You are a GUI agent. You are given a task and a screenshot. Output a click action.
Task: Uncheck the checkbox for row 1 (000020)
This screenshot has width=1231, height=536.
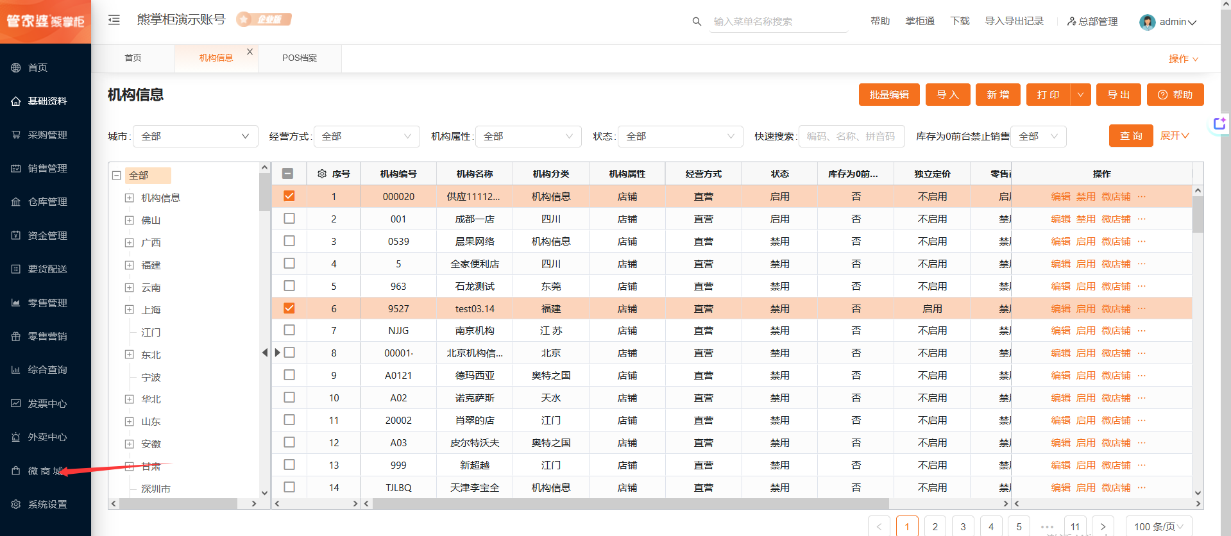289,196
